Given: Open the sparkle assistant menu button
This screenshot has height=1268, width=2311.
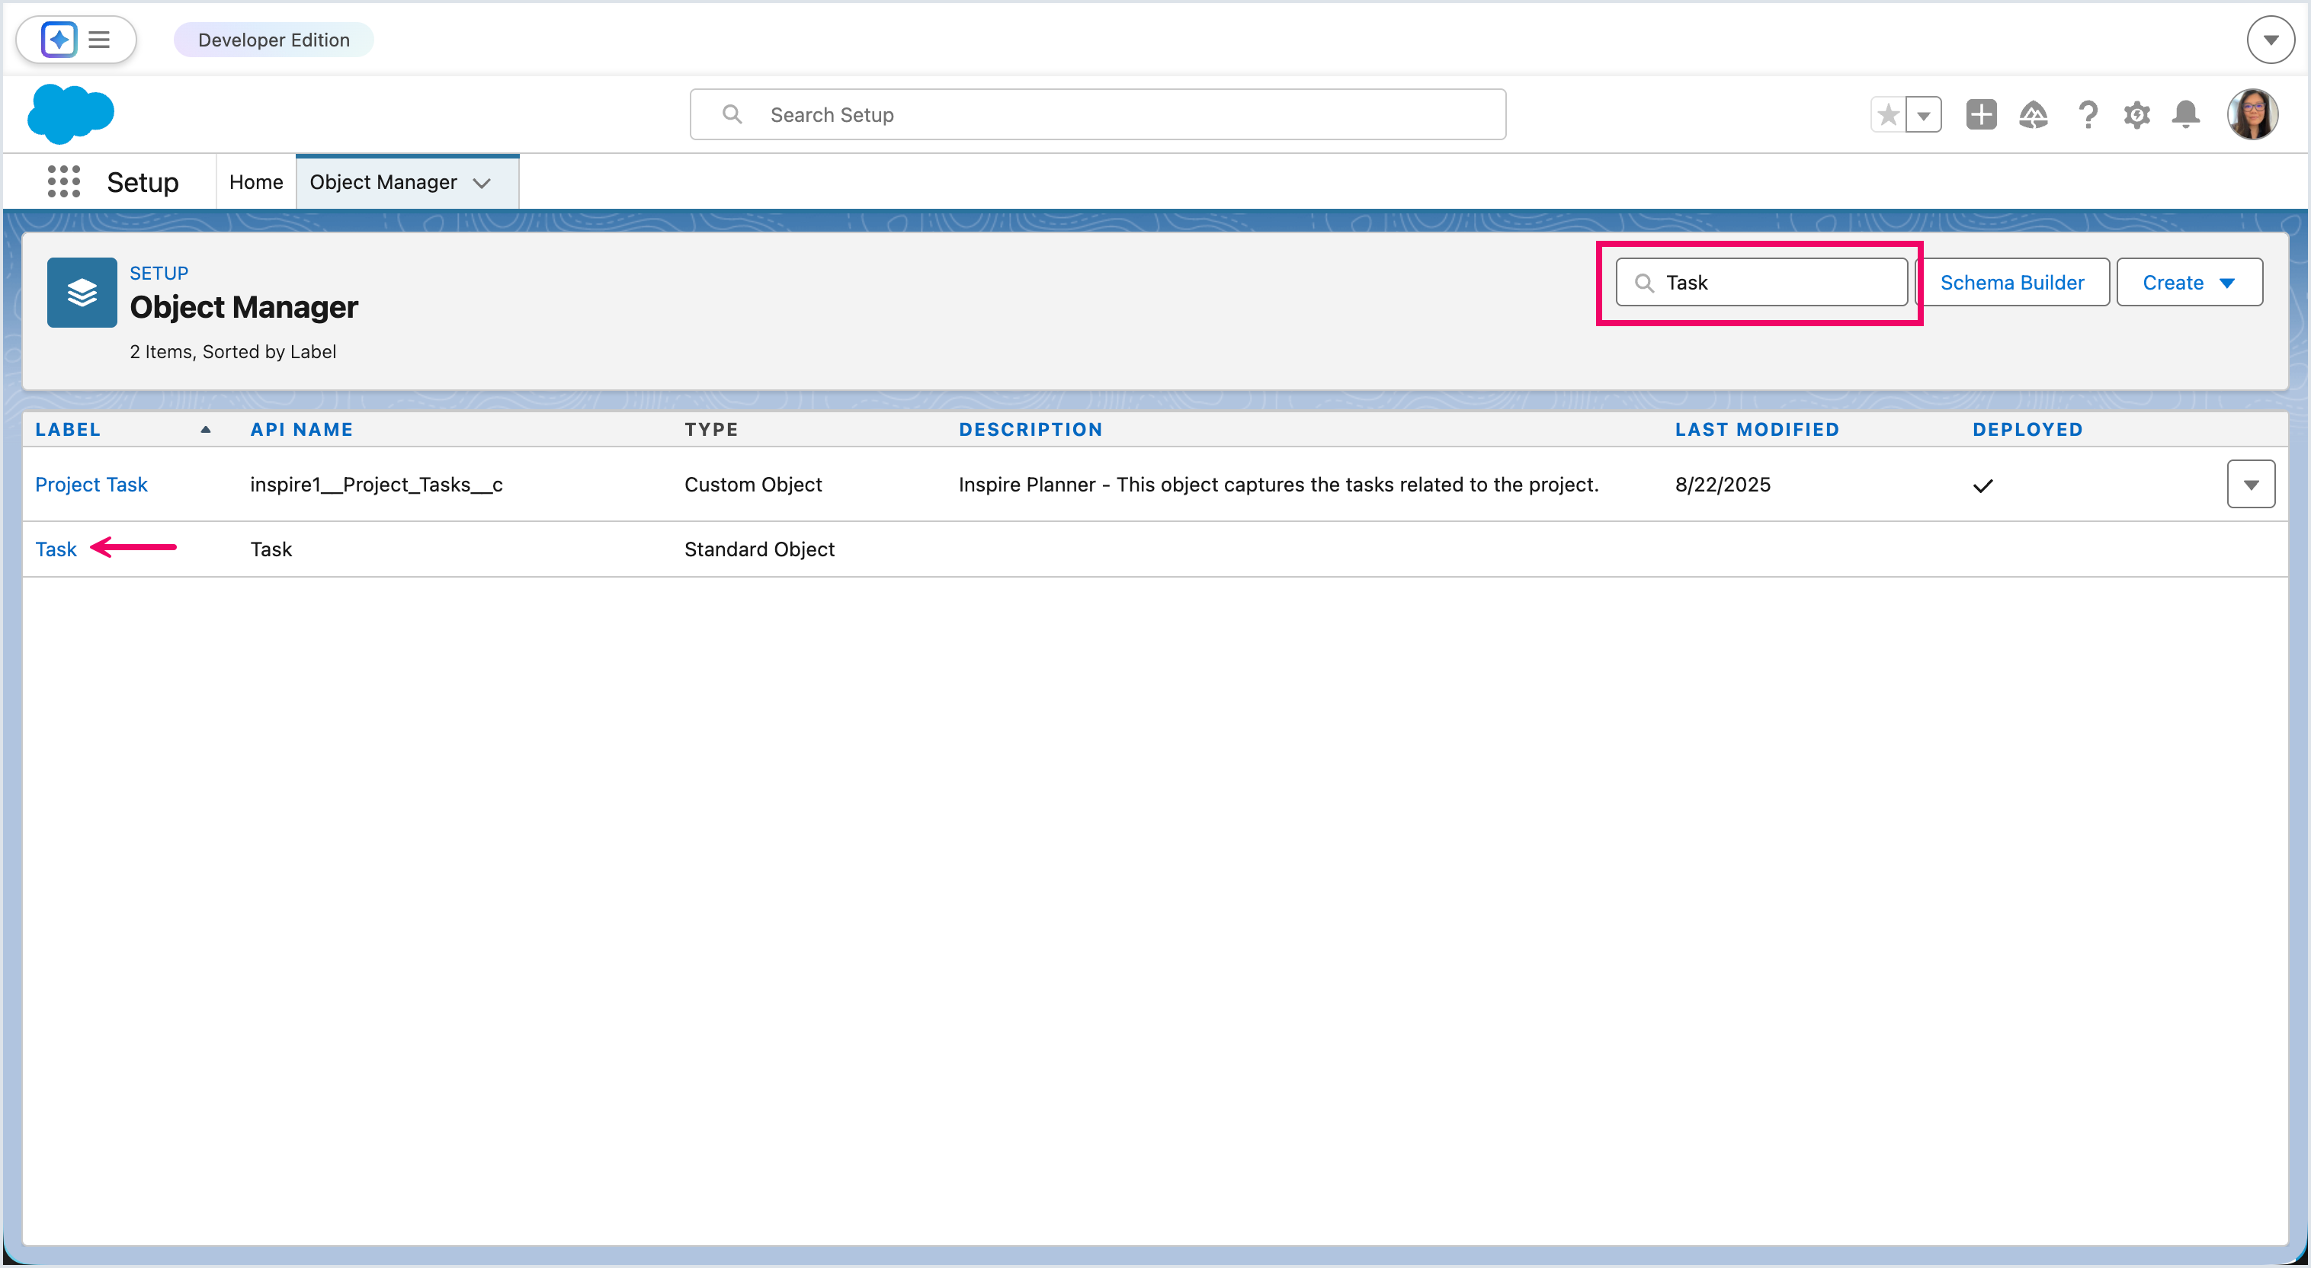Looking at the screenshot, I should (76, 40).
